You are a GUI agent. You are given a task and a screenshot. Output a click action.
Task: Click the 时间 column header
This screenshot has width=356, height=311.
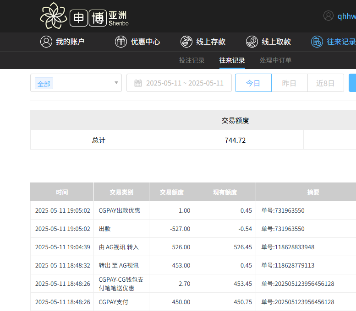click(62, 192)
